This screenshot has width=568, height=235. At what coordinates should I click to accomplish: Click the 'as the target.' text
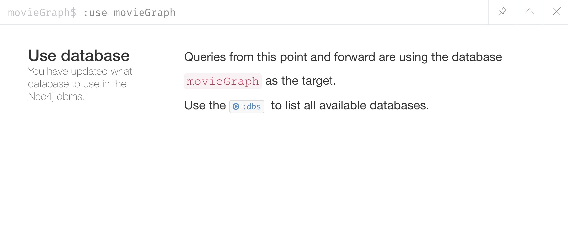click(301, 81)
